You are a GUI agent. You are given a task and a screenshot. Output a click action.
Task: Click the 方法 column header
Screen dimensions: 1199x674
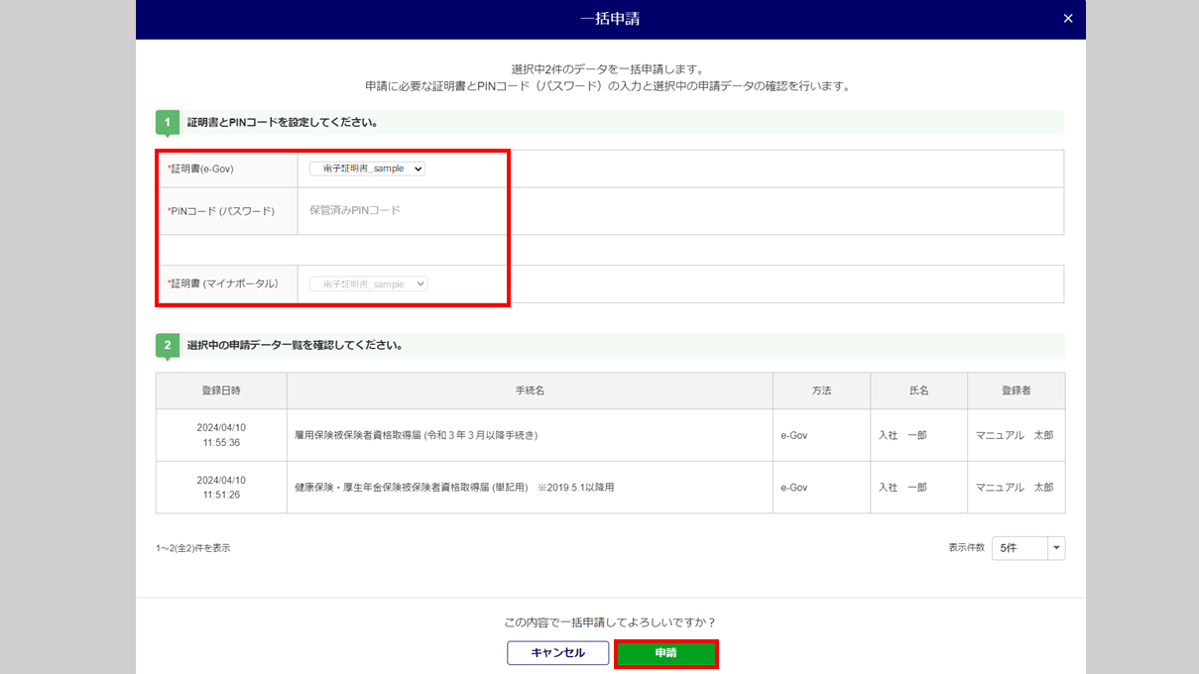coord(821,391)
